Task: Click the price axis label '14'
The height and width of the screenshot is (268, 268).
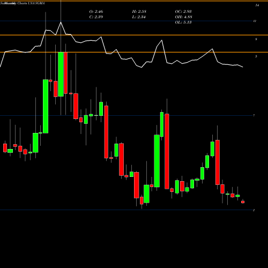Action: point(257,5)
